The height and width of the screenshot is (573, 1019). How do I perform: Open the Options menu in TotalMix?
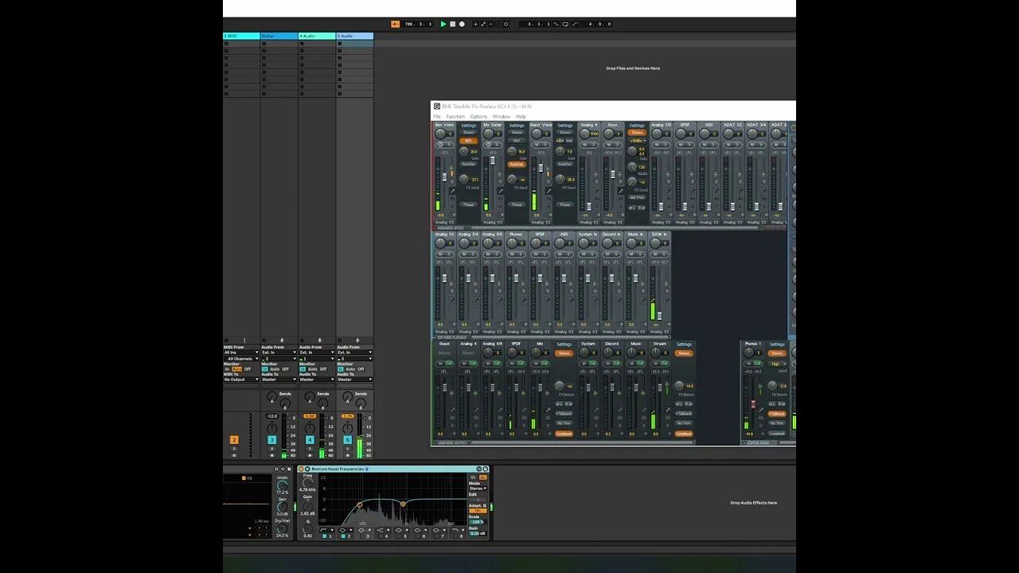478,117
